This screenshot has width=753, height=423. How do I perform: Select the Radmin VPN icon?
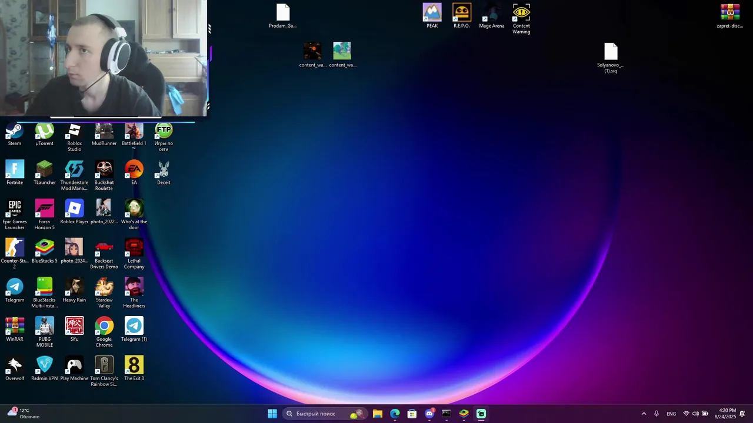click(45, 369)
